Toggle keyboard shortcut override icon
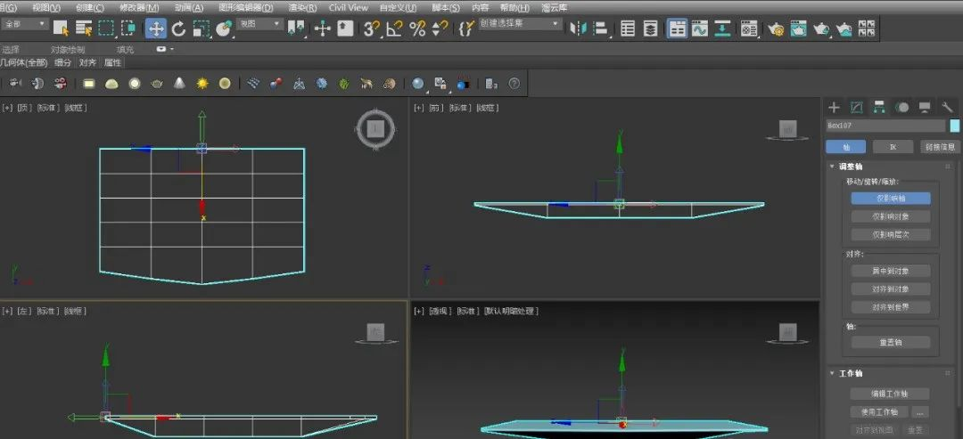 click(x=345, y=28)
